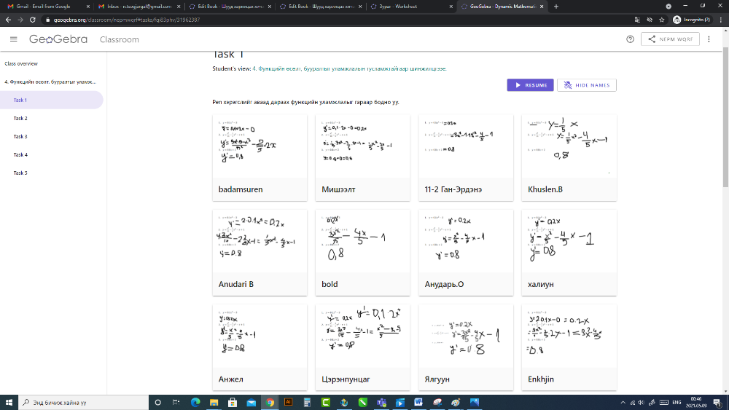Open Microsoft Teams from taskbar
The width and height of the screenshot is (729, 410).
click(381, 402)
